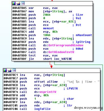Screen dimensions: 104x111
Task: Click address 00407BBC of the memset call
Action: [20, 28]
